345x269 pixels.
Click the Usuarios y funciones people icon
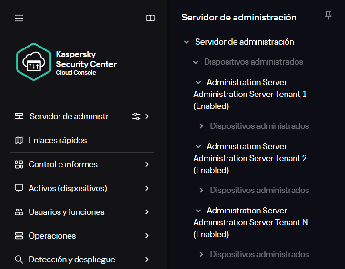click(x=19, y=212)
